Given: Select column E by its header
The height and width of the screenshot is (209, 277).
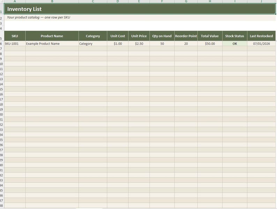Looking at the screenshot, I should click(139, 1).
